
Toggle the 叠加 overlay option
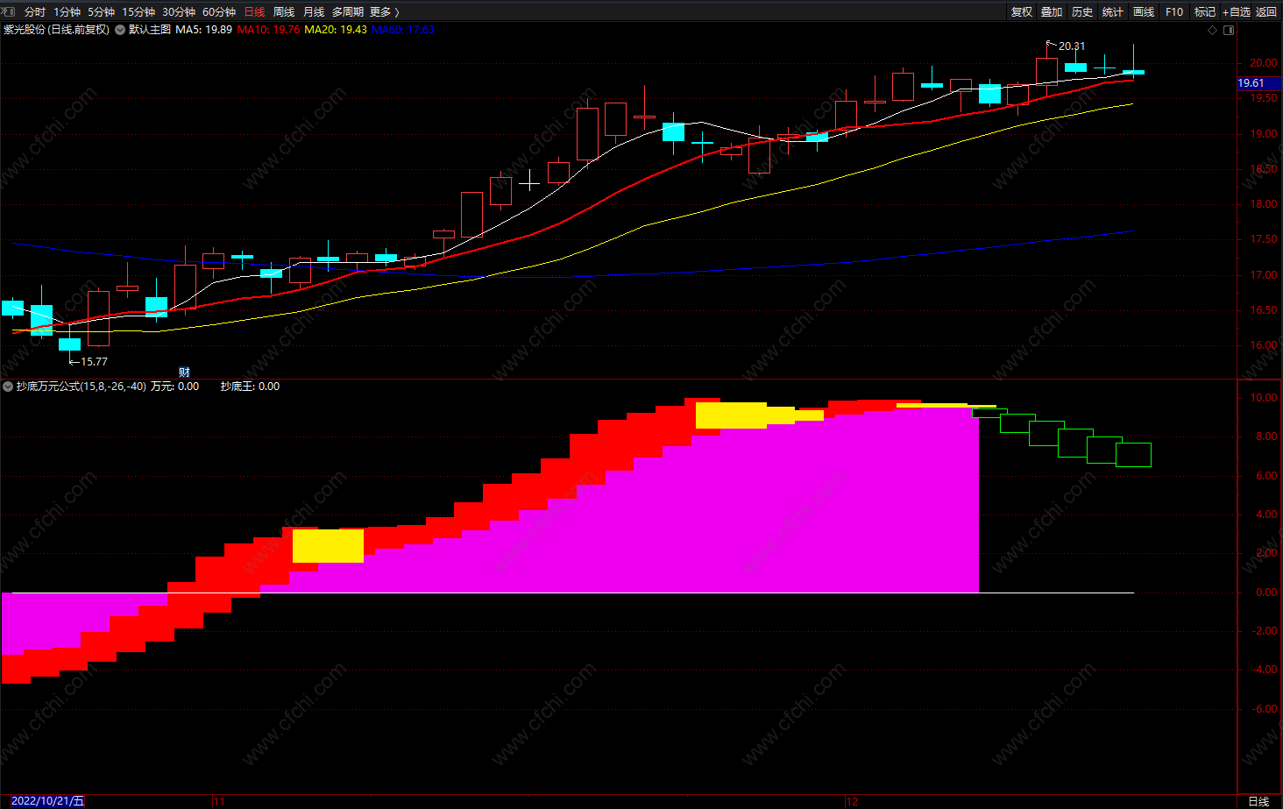(1052, 12)
